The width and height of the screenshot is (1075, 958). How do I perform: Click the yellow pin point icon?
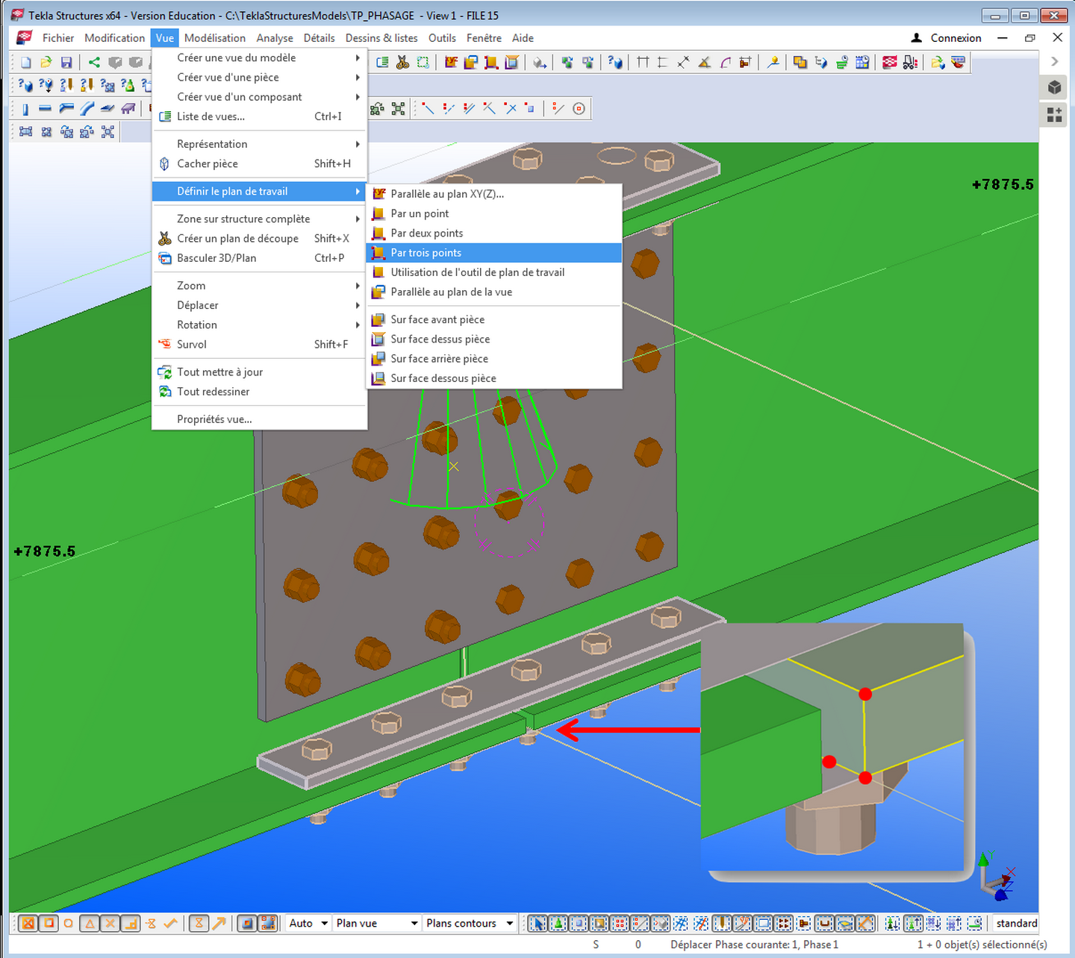773,63
